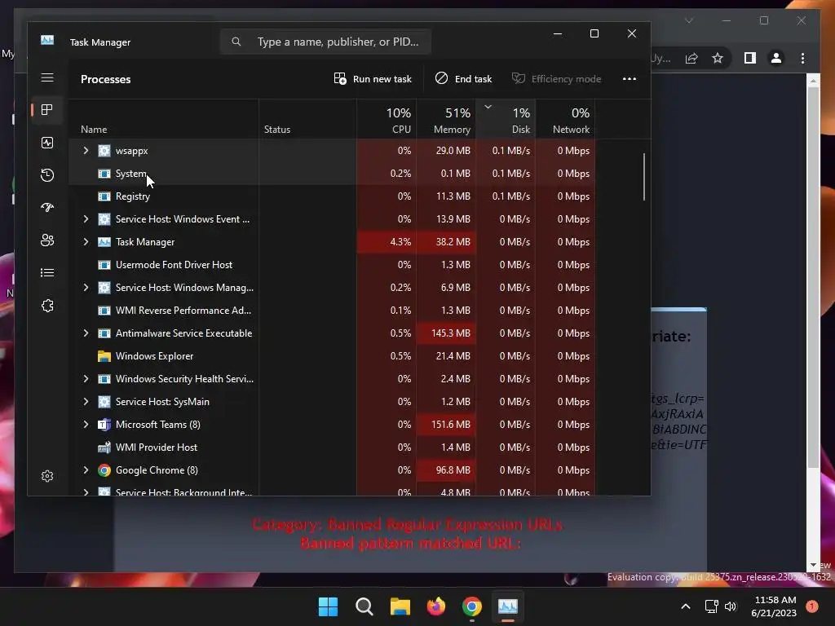Open the Startup apps page icon
Viewport: 835px width, 626px height.
coord(47,208)
